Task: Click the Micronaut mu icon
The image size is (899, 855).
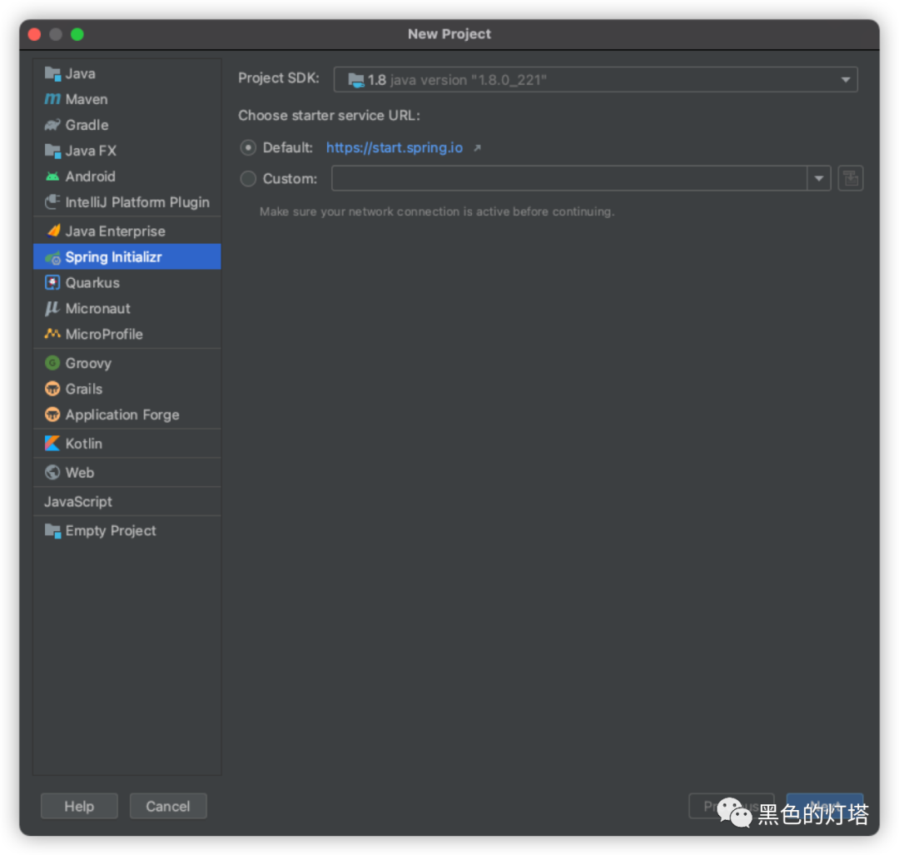Action: [52, 309]
